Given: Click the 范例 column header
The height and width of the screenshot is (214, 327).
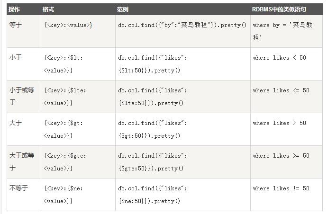Looking at the screenshot, I should pos(182,9).
